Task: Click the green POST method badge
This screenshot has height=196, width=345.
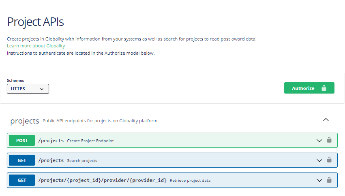Action: [22, 141]
